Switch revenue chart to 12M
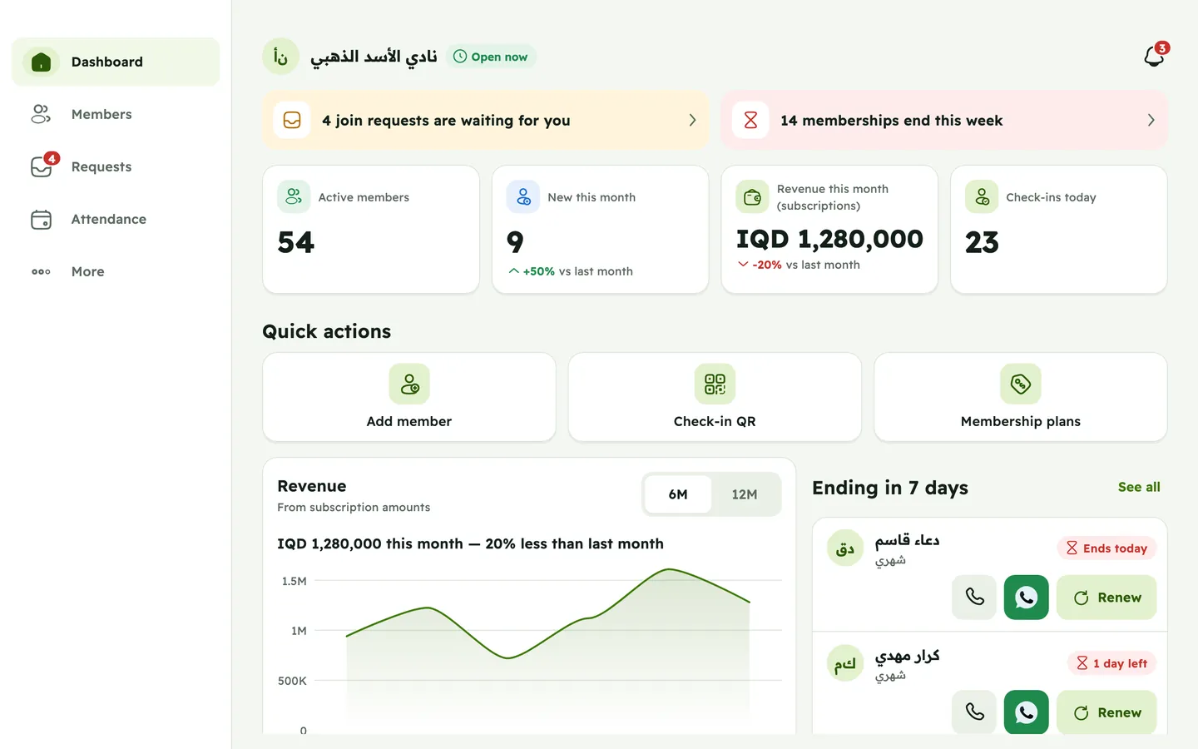The height and width of the screenshot is (749, 1198). pyautogui.click(x=745, y=494)
